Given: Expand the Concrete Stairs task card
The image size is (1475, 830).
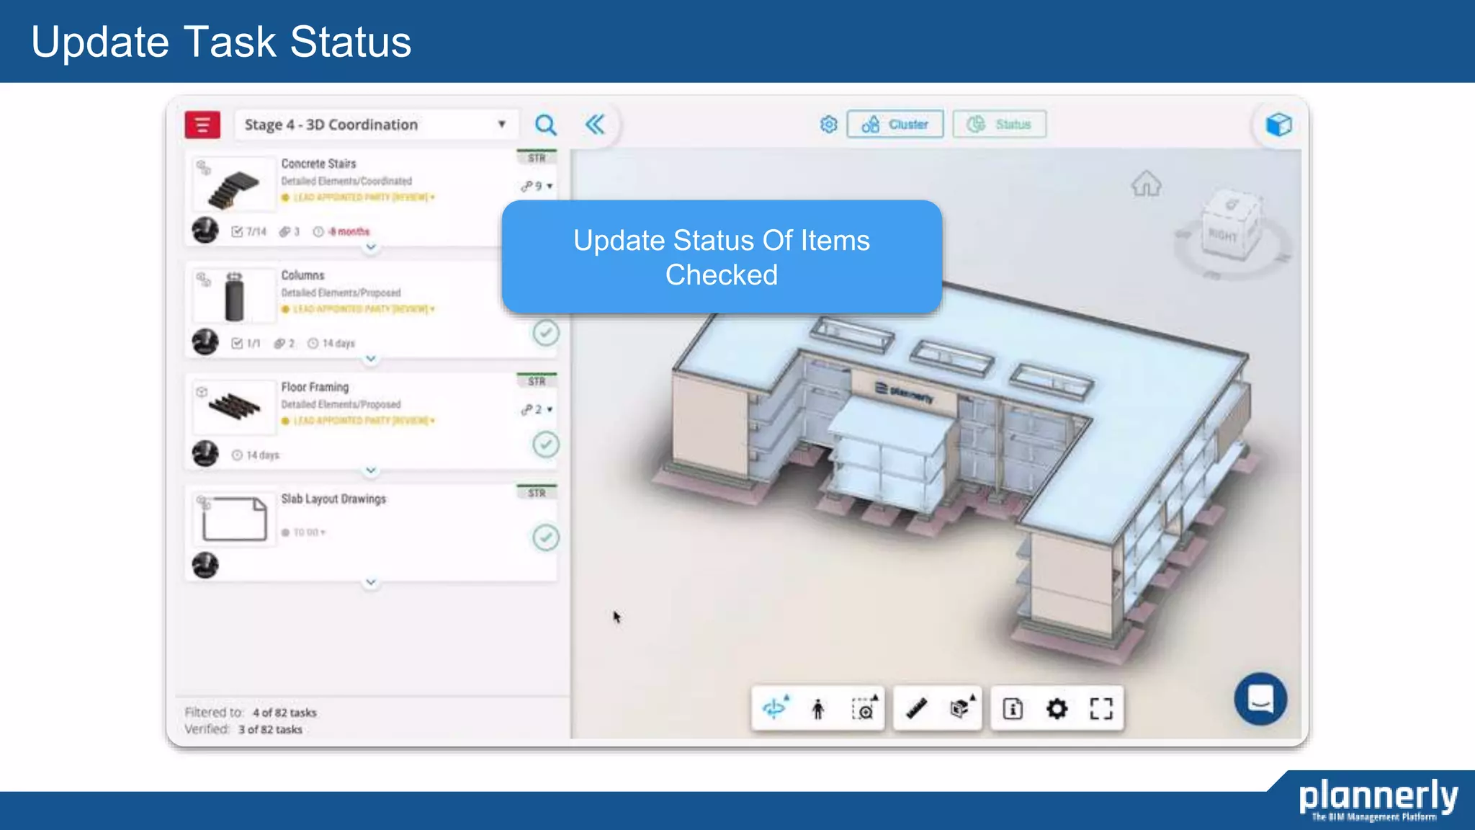Looking at the screenshot, I should [x=371, y=247].
